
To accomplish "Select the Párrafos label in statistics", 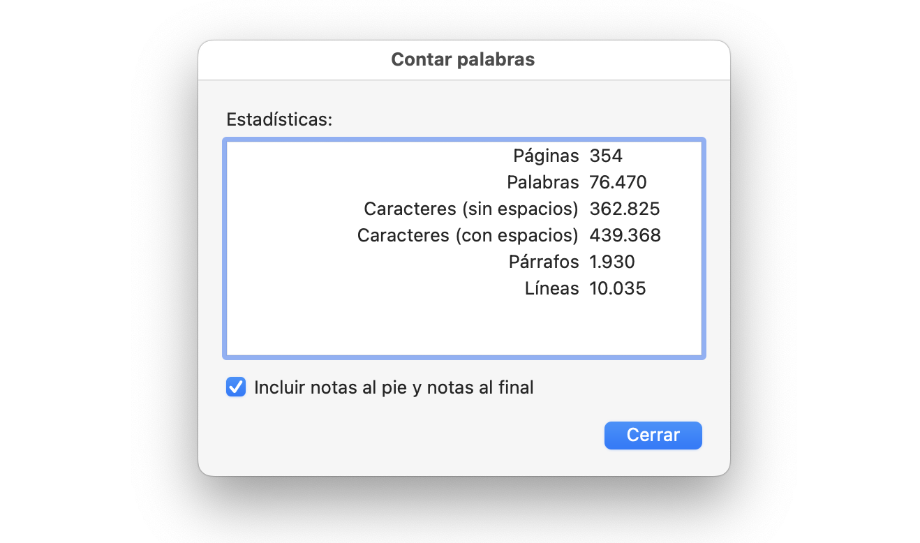I will coord(544,262).
